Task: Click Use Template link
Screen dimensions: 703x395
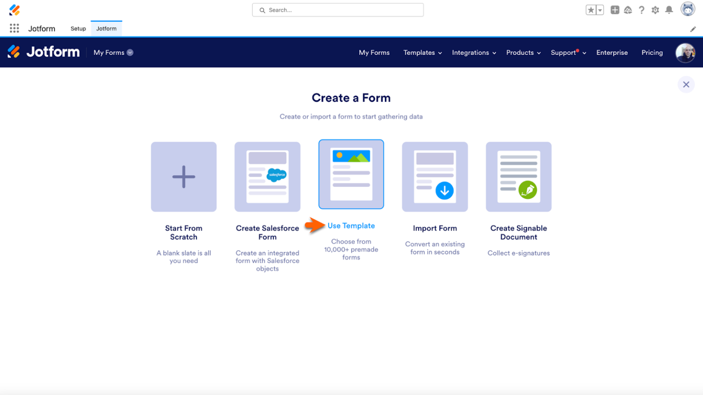Action: tap(351, 225)
